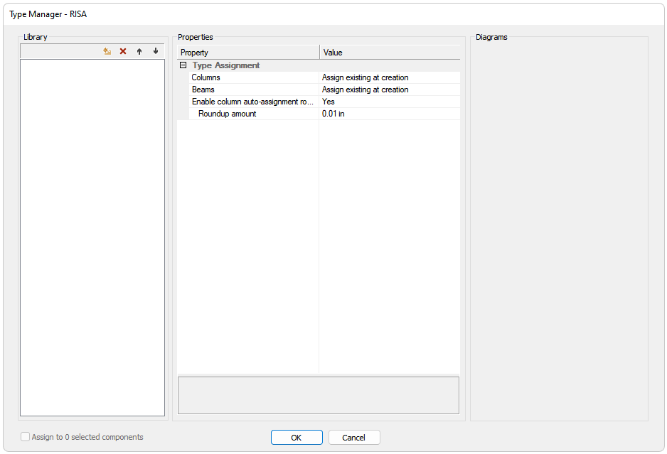Collapse the Type Assignment group
667x454 pixels.
183,65
